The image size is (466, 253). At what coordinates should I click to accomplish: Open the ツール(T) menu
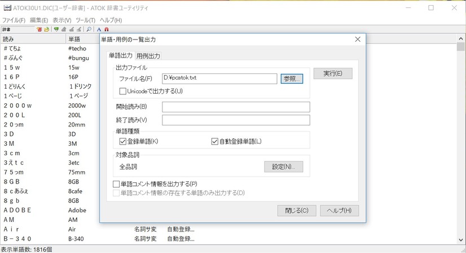click(85, 20)
